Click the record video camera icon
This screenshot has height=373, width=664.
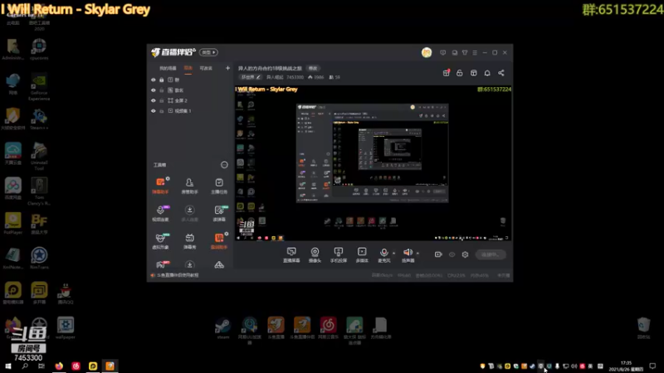pos(438,254)
